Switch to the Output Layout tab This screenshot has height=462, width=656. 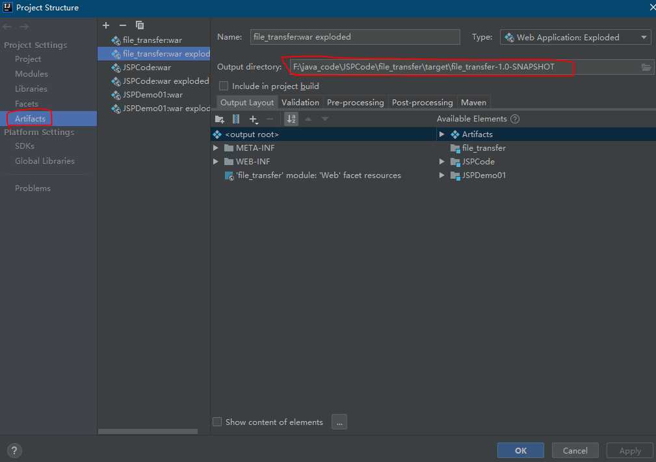247,103
